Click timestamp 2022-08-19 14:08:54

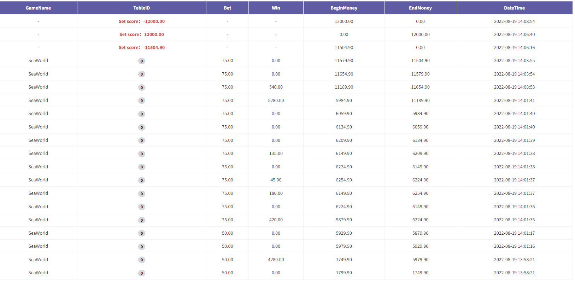point(514,21)
